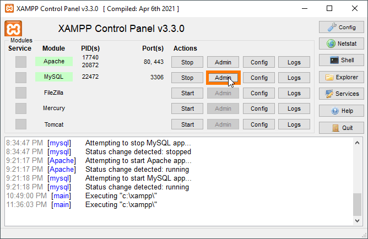
Task: Open MySQL Config menu
Action: click(259, 78)
